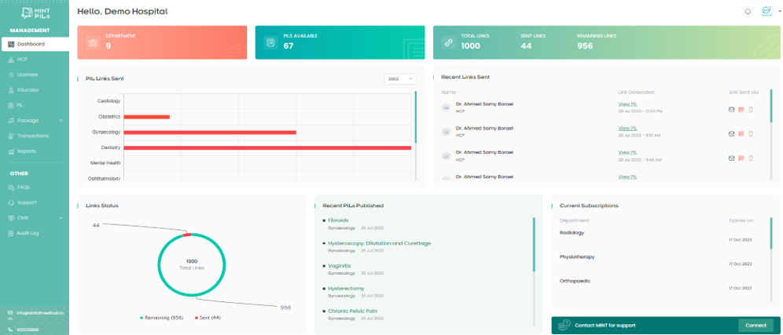This screenshot has width=783, height=335.
Task: Click the Audit Log icon
Action: [11, 233]
